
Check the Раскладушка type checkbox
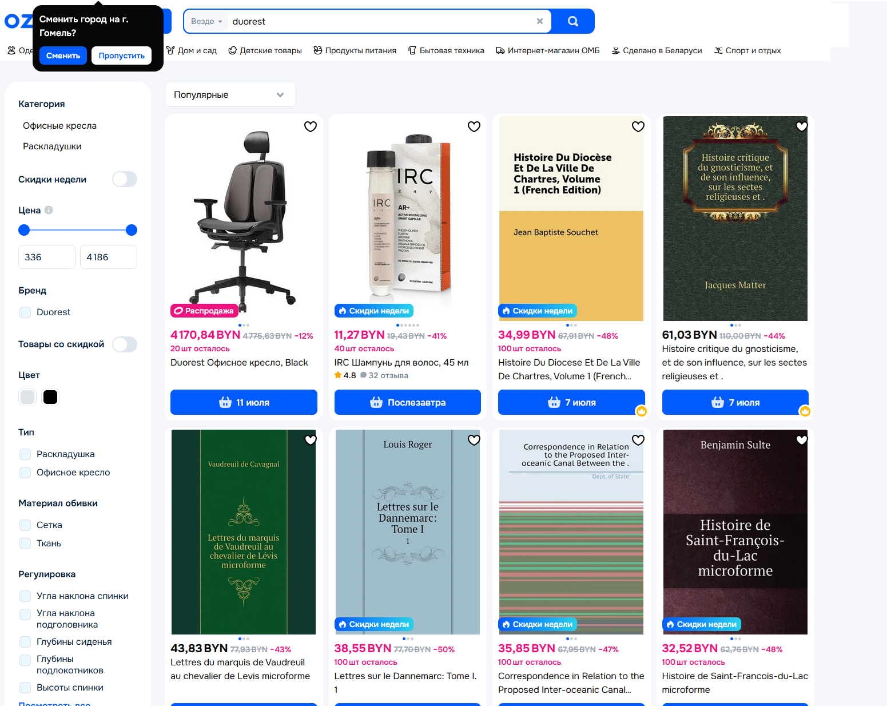click(25, 454)
